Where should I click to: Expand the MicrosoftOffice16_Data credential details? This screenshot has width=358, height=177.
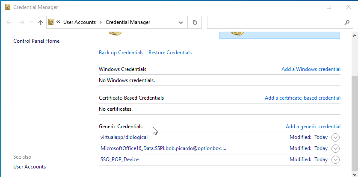335,148
